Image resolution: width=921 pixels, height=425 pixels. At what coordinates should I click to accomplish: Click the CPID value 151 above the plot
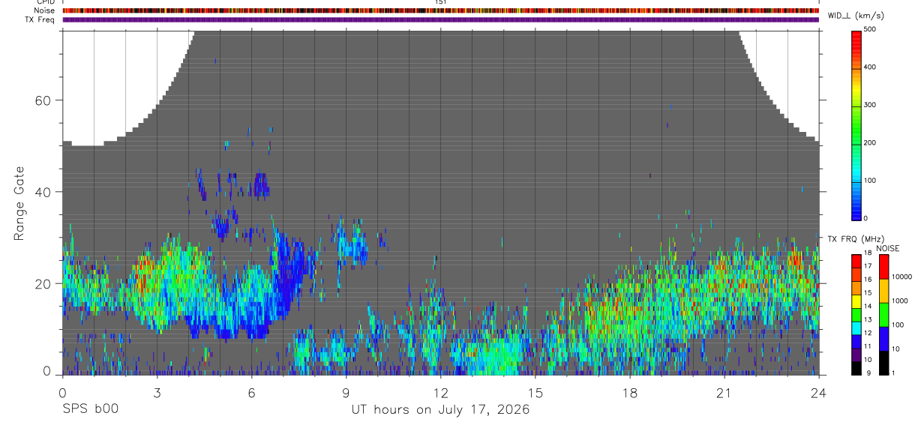tap(441, 2)
